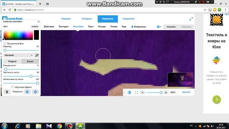Adjust the Размер кисти slider handle
The height and width of the screenshot is (129, 229).
coord(6,69)
